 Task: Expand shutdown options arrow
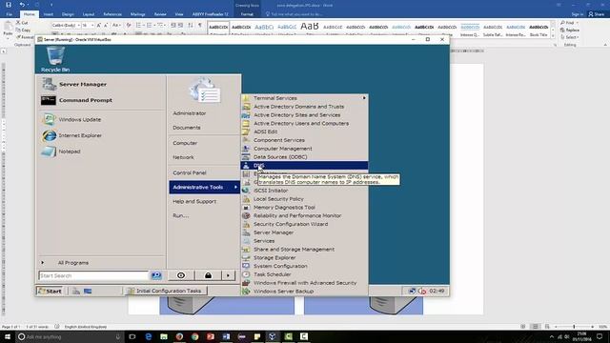(229, 275)
